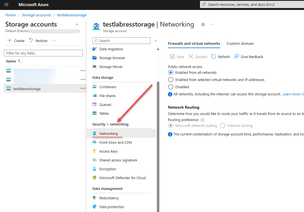304x212 pixels.
Task: Click the Tables icon
Action: (94, 113)
